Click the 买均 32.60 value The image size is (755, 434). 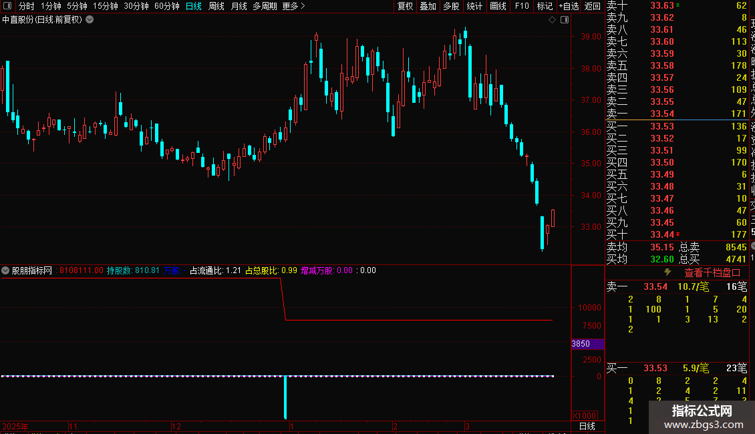click(x=662, y=259)
